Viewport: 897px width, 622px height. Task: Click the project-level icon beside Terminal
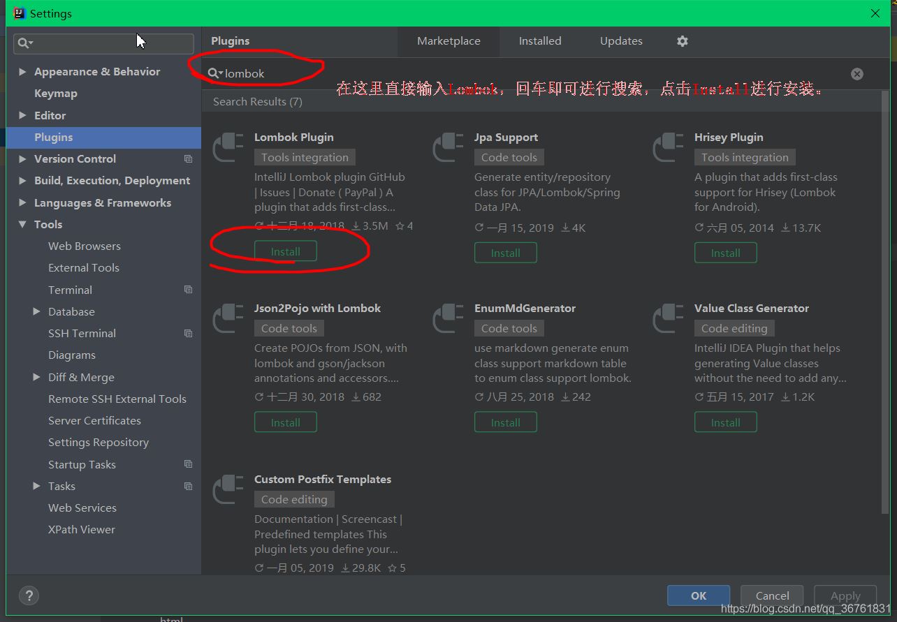[188, 290]
